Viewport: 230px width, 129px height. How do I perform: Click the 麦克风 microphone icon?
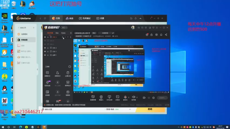point(125,98)
